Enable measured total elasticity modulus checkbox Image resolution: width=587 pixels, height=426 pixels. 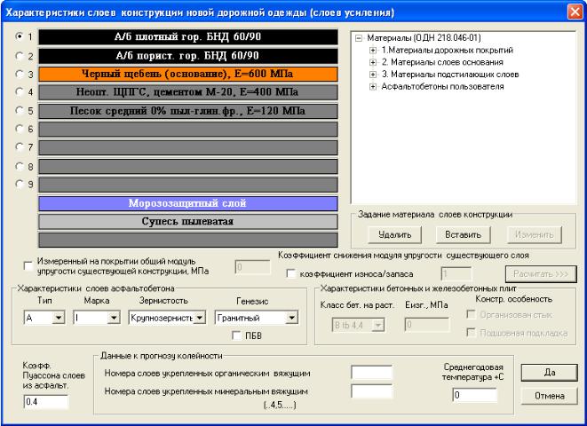click(28, 266)
